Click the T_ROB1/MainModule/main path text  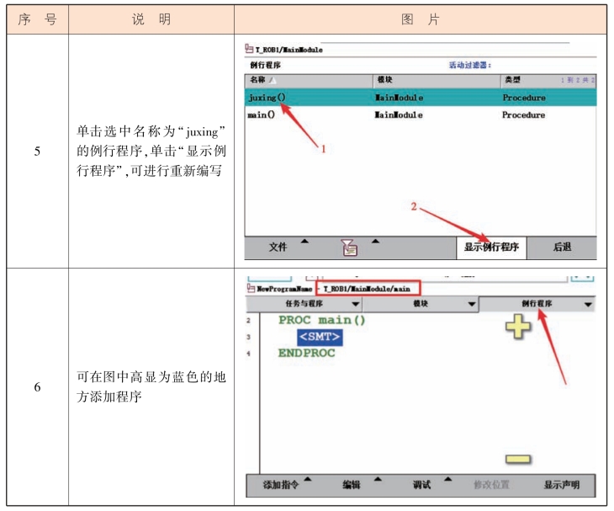[x=367, y=289]
